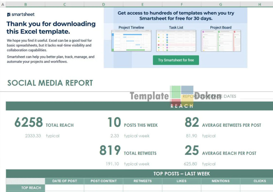This screenshot has height=192, width=273.
Task: Click empty Likes cell in Top Reach row
Action: pyautogui.click(x=181, y=188)
